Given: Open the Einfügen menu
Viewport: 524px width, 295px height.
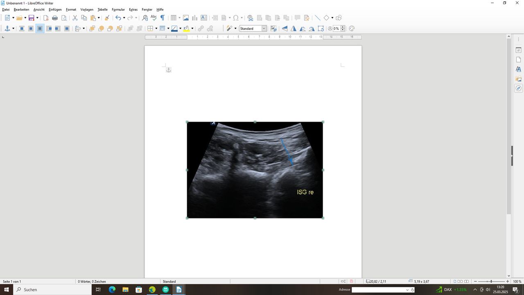Looking at the screenshot, I should (x=55, y=9).
